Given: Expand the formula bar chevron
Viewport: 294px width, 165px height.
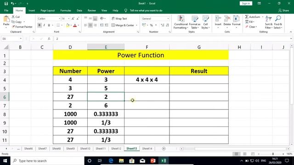Looking at the screenshot, I should (291, 38).
